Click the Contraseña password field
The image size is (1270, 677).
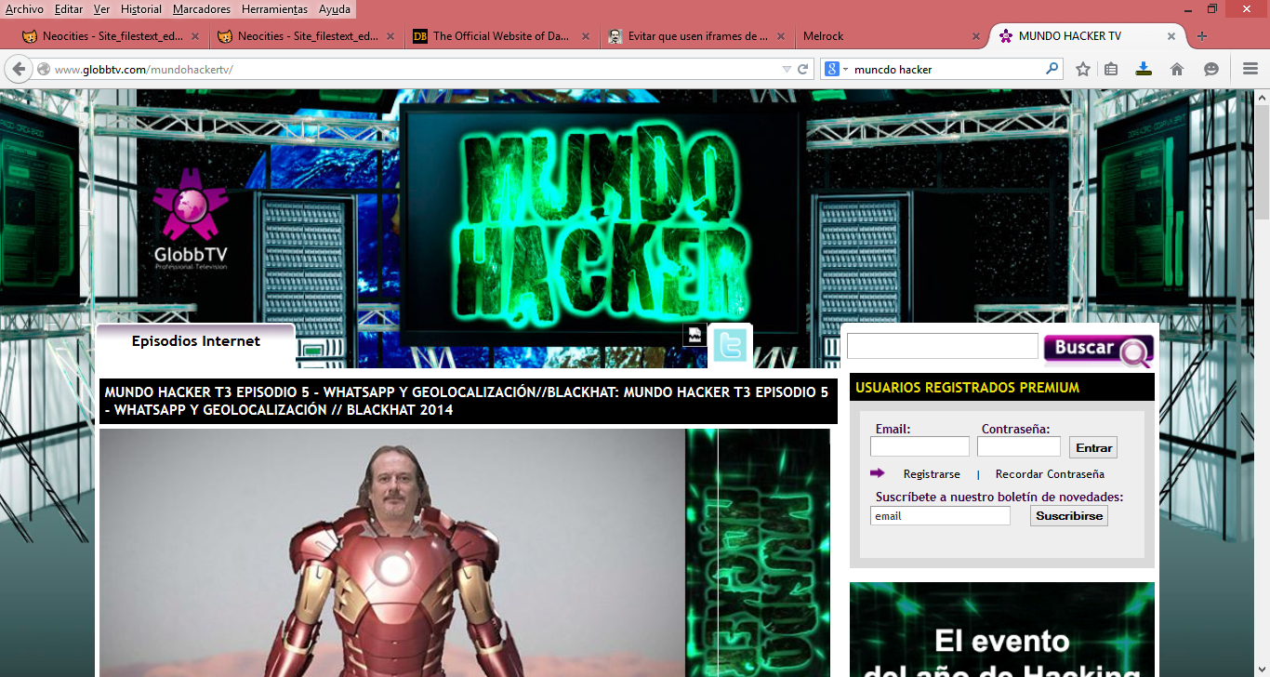point(1018,447)
